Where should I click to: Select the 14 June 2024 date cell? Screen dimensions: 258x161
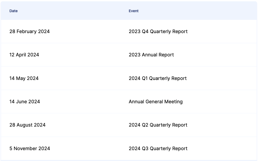click(25, 102)
